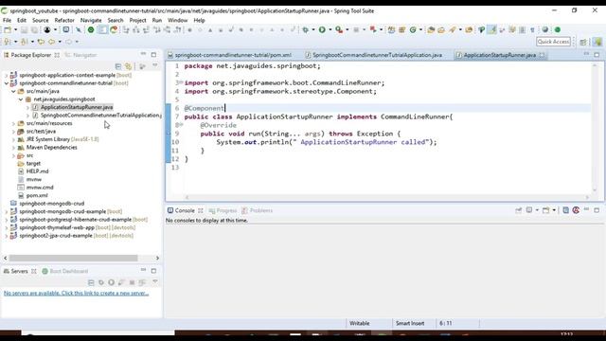Click the Spring perspective leaf icon
Image resolution: width=606 pixels, height=341 pixels.
pyautogui.click(x=597, y=42)
